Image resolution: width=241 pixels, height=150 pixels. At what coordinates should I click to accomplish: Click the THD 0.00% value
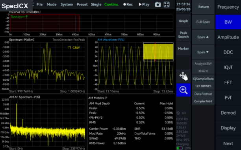[169, 138]
